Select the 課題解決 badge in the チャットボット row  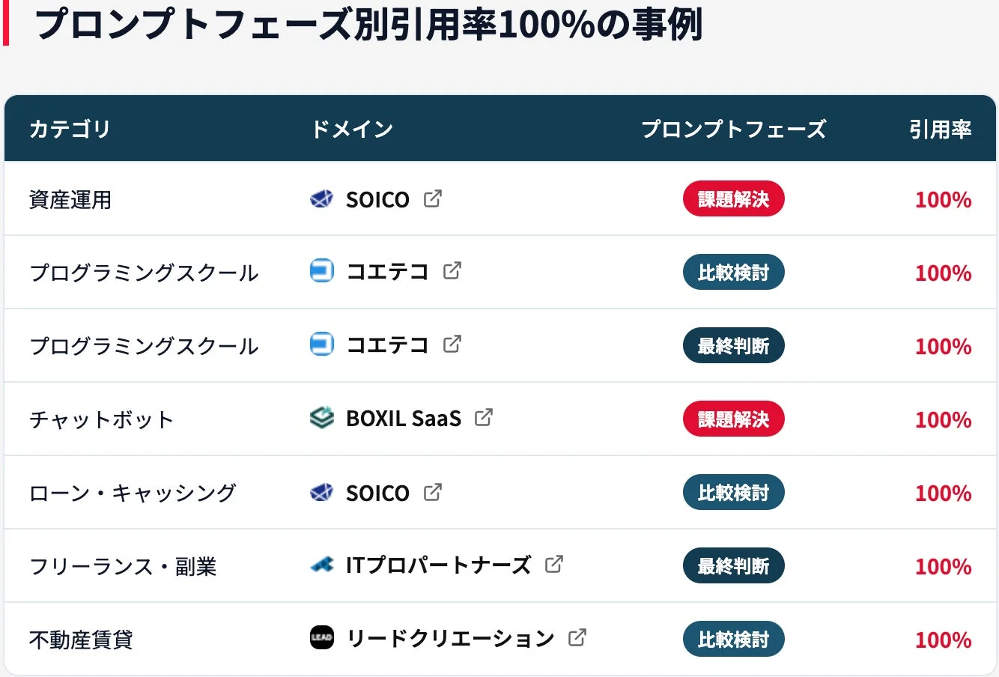tap(733, 419)
